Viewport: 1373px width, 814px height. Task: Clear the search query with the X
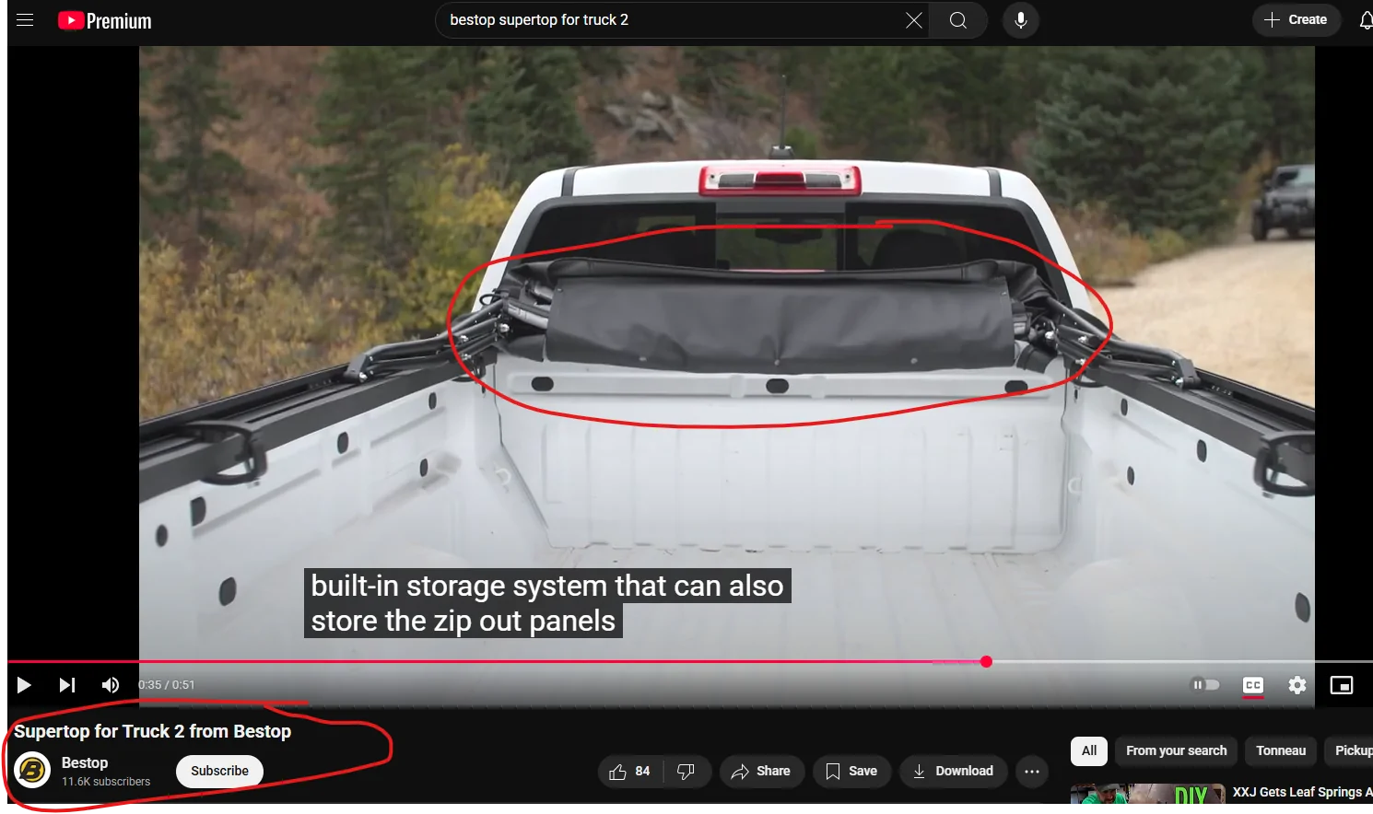[913, 20]
